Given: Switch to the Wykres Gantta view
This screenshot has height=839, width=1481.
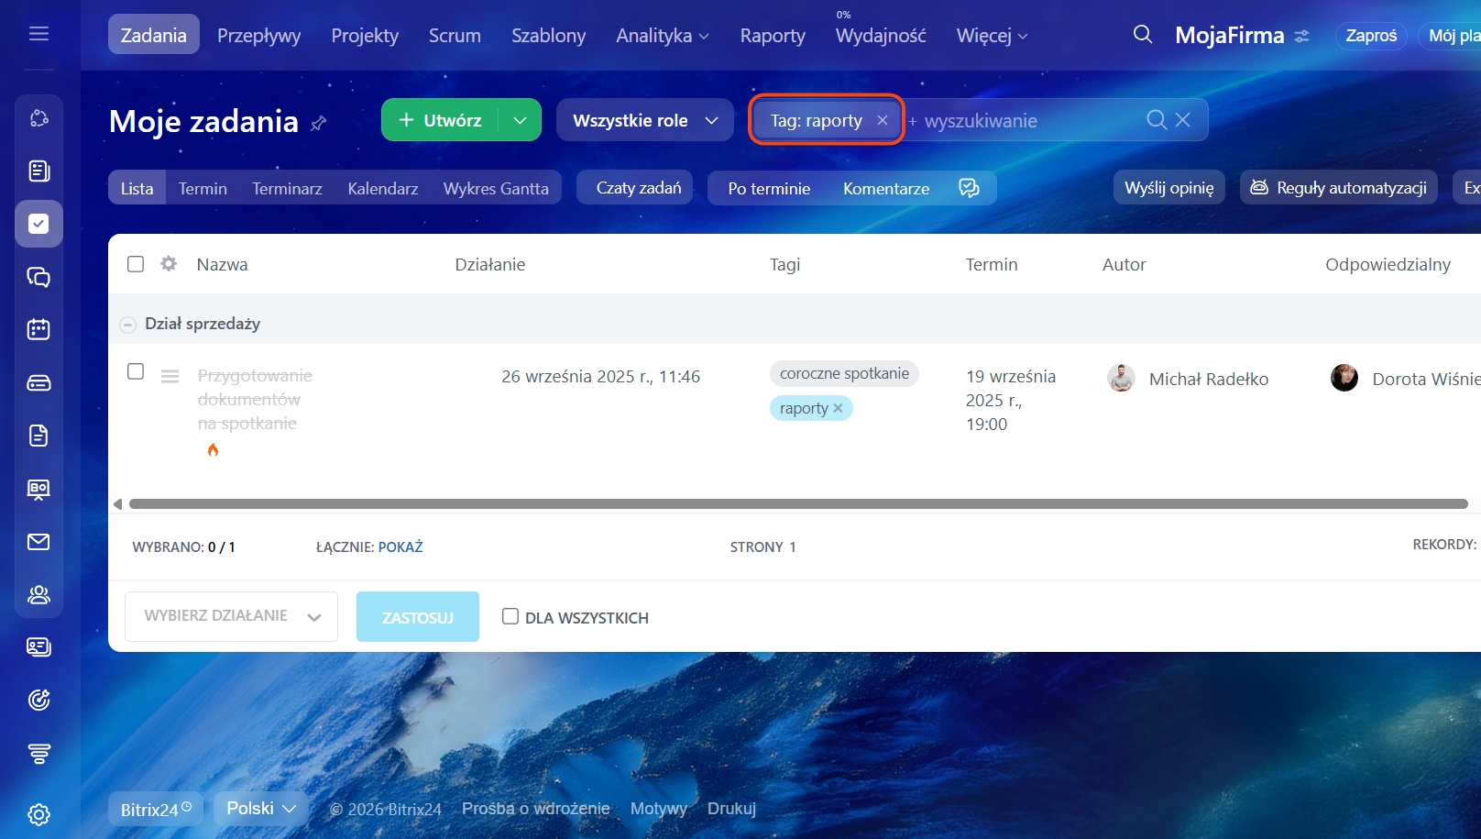Looking at the screenshot, I should coord(496,188).
